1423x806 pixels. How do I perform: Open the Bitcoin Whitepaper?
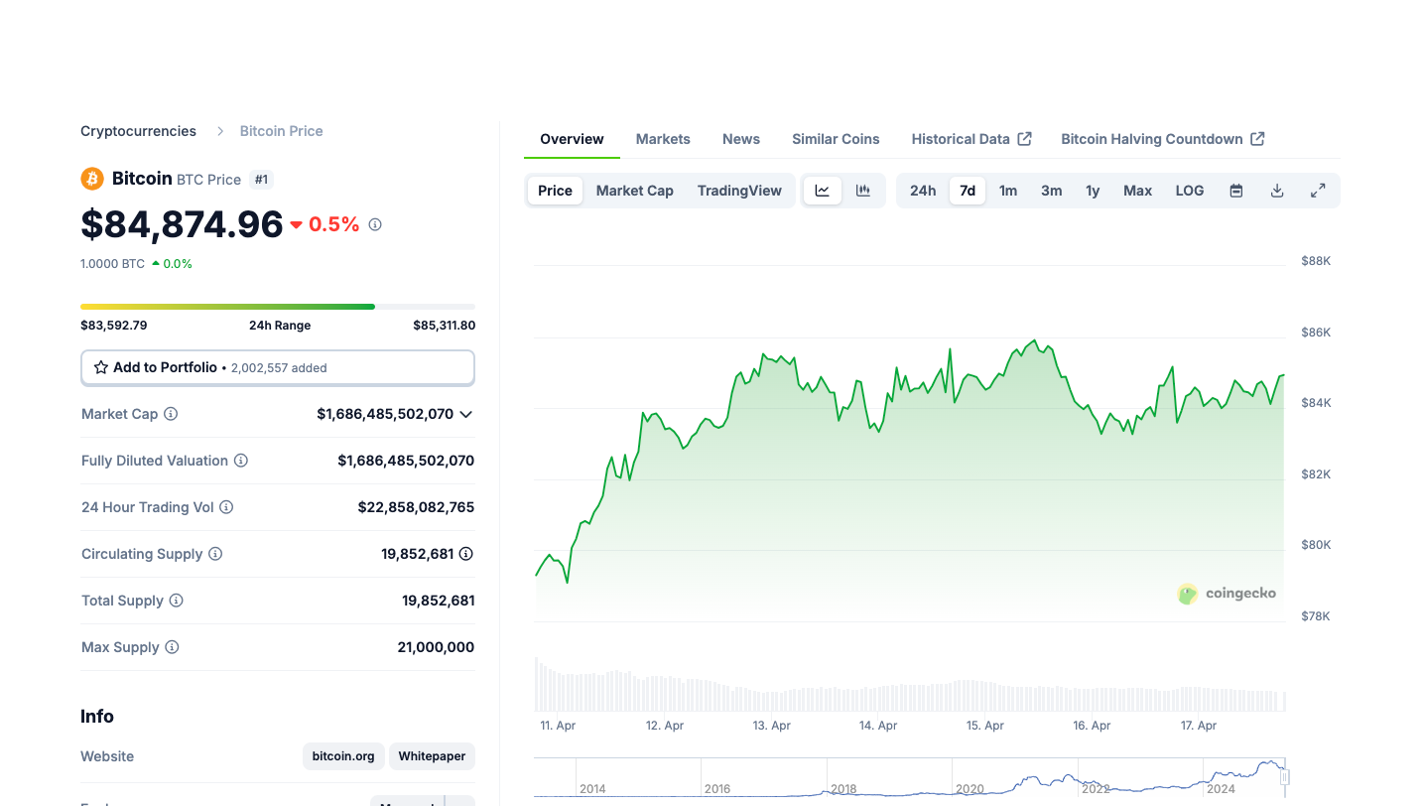[x=432, y=755]
